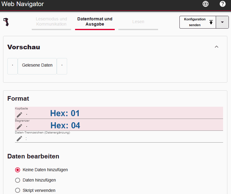Go to the Lesen tab

[138, 22]
